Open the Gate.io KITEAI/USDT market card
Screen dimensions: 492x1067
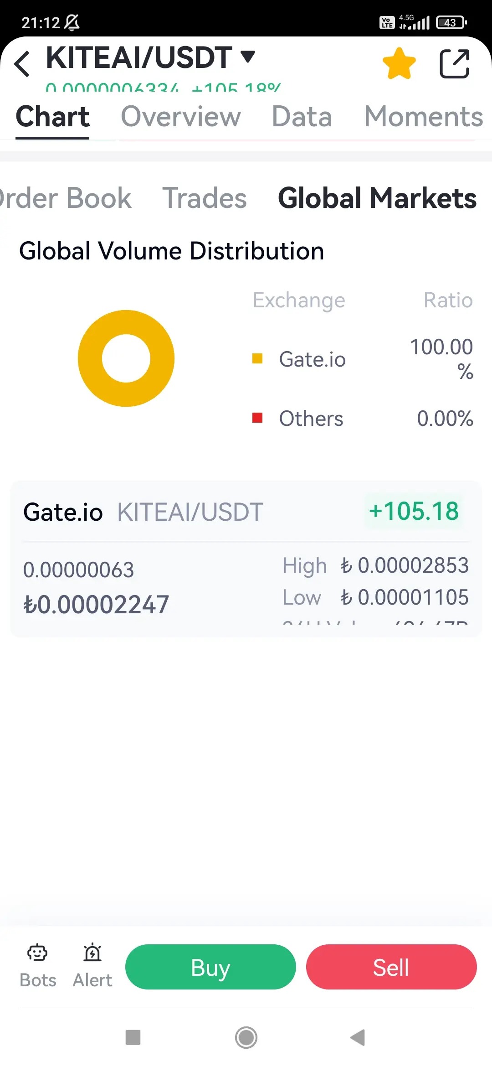246,559
